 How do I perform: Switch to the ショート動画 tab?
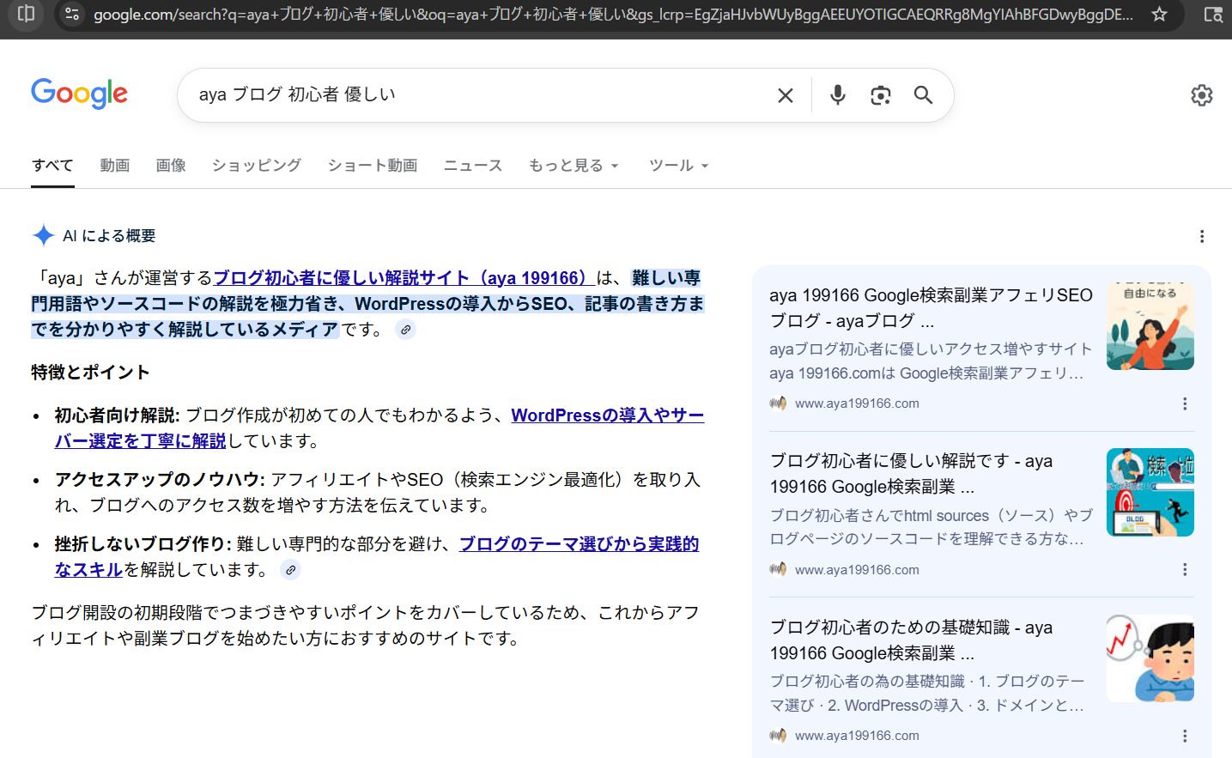click(x=373, y=166)
